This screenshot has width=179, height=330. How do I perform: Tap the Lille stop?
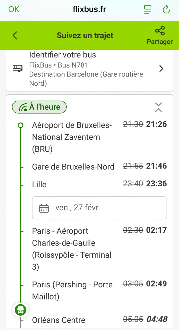pyautogui.click(x=39, y=185)
